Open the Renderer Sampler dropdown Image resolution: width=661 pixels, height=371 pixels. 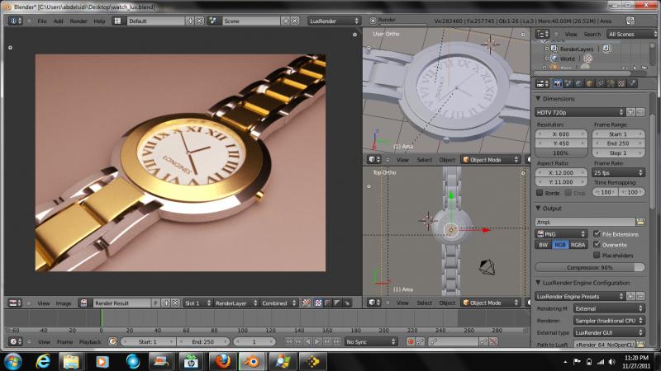pyautogui.click(x=609, y=321)
